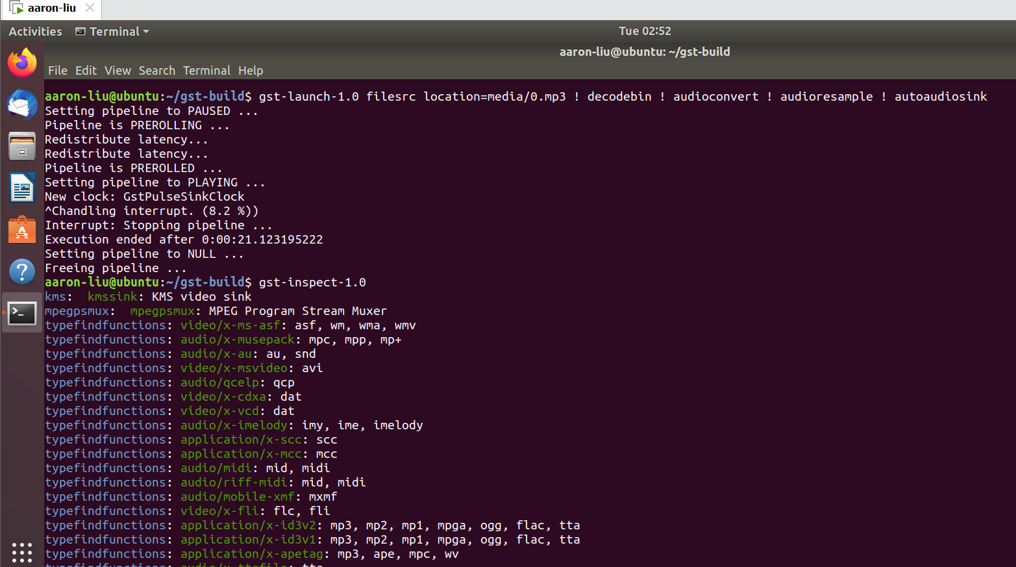The image size is (1016, 567).
Task: Launch Thunderbird mail from the dock
Action: (22, 105)
